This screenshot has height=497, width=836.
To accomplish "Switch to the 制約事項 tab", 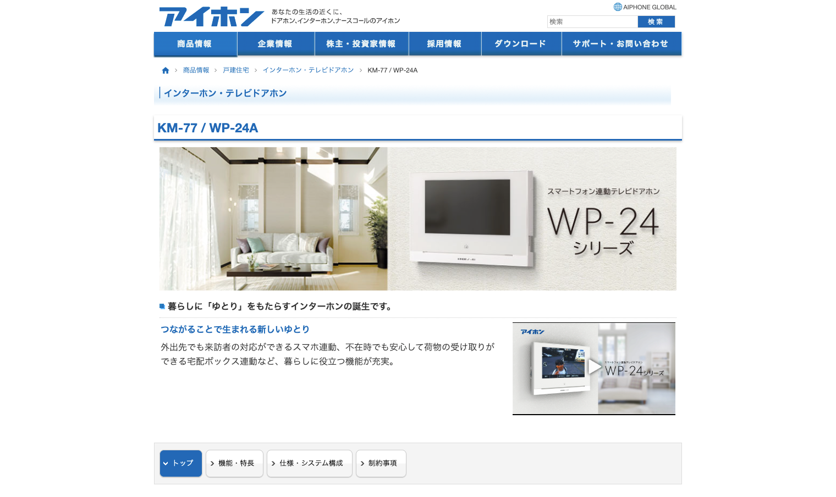I will coord(381,464).
